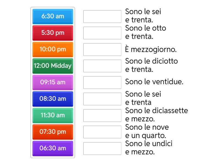Select the teal 11:30 am tile
Screen dimensions: 220x165
tap(53, 116)
